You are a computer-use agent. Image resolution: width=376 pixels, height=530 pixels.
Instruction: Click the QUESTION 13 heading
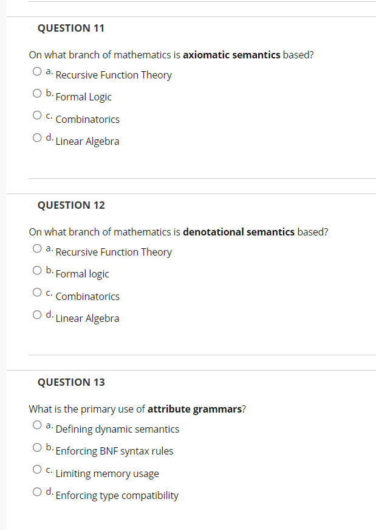(71, 382)
